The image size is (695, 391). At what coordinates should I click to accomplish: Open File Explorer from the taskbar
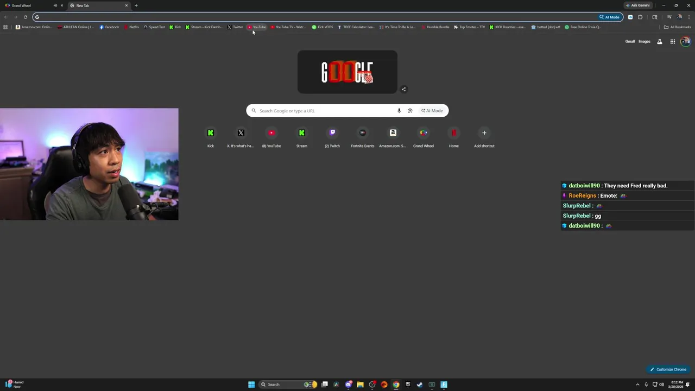360,384
